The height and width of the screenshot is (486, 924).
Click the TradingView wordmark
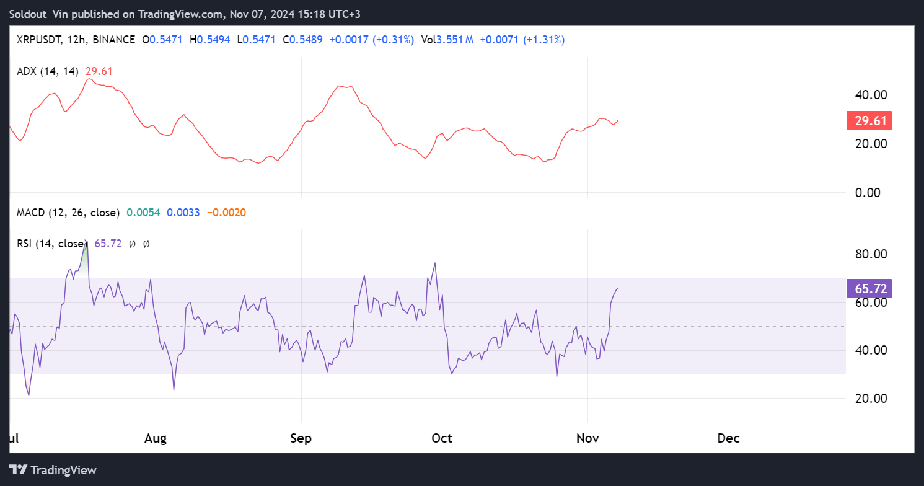[x=64, y=470]
